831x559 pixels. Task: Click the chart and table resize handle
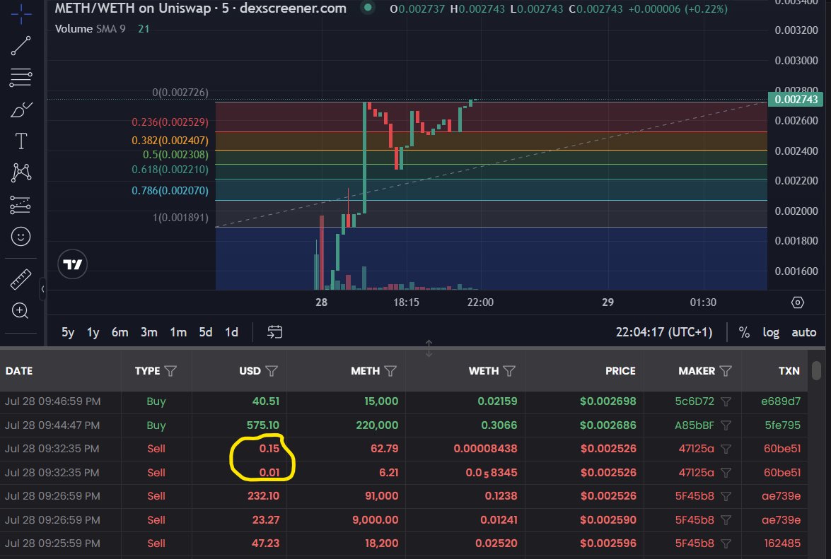click(429, 348)
